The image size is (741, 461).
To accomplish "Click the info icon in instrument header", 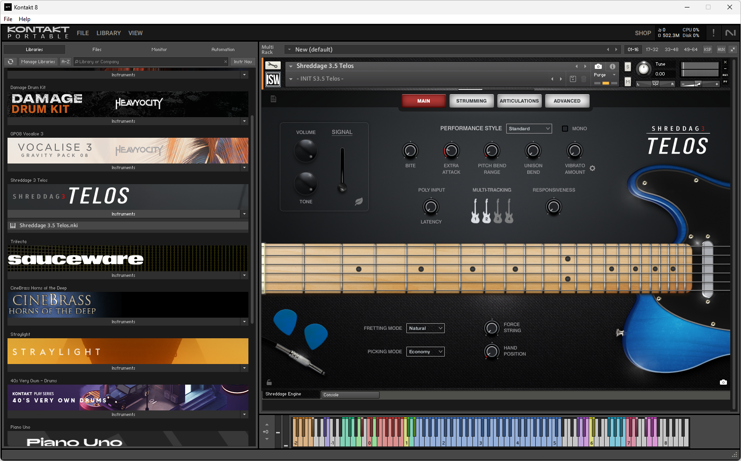I will coord(612,67).
